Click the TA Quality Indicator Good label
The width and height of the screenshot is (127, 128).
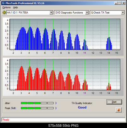click(82, 107)
